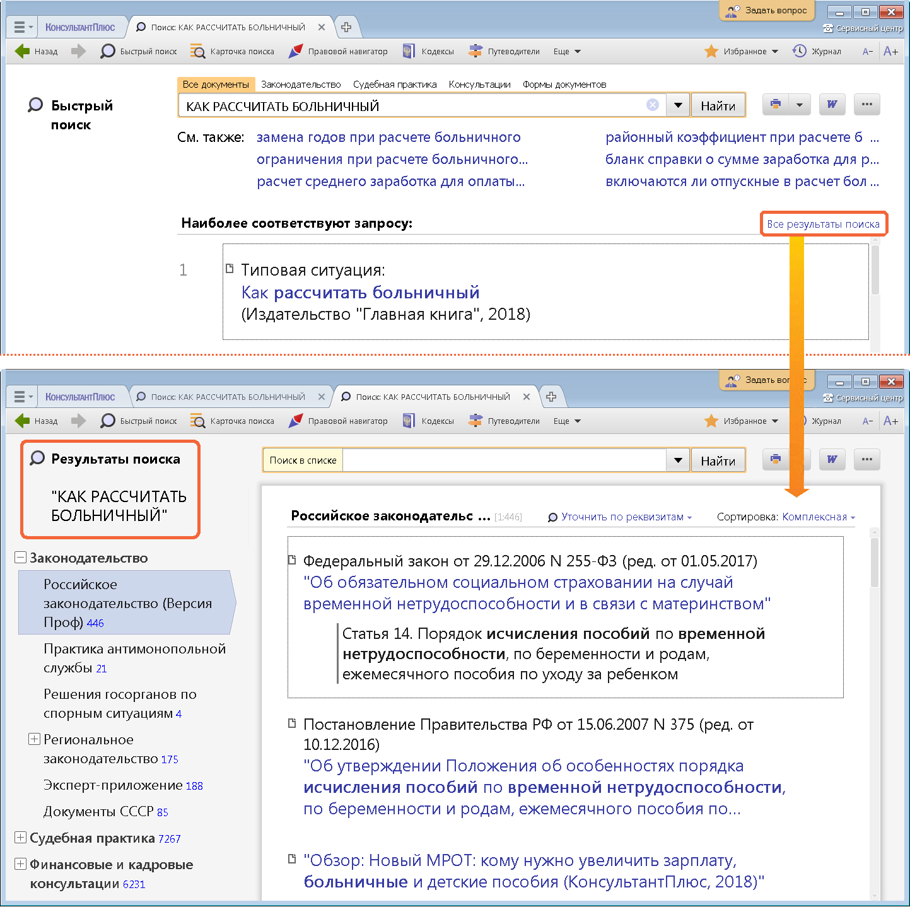
Task: Increase font size A+ in top window
Action: (890, 51)
